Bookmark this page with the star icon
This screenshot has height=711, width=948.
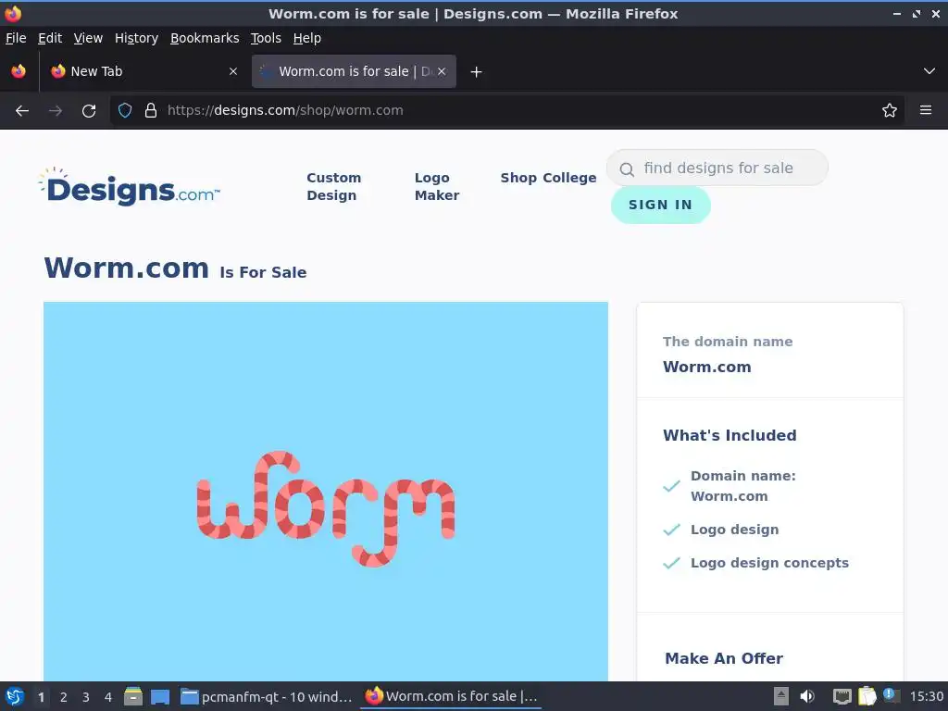[890, 110]
